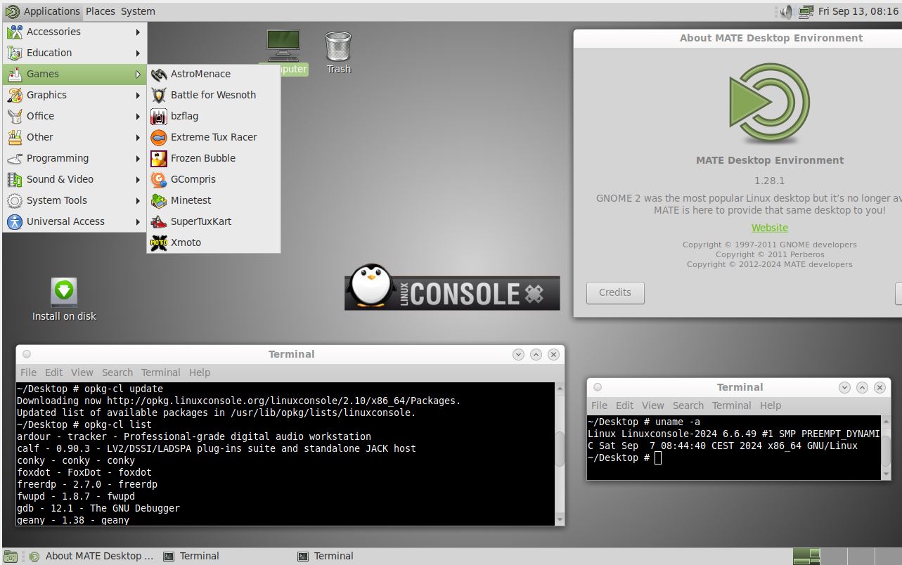This screenshot has width=902, height=565.
Task: Open the Search menu in the large terminal
Action: tap(117, 372)
